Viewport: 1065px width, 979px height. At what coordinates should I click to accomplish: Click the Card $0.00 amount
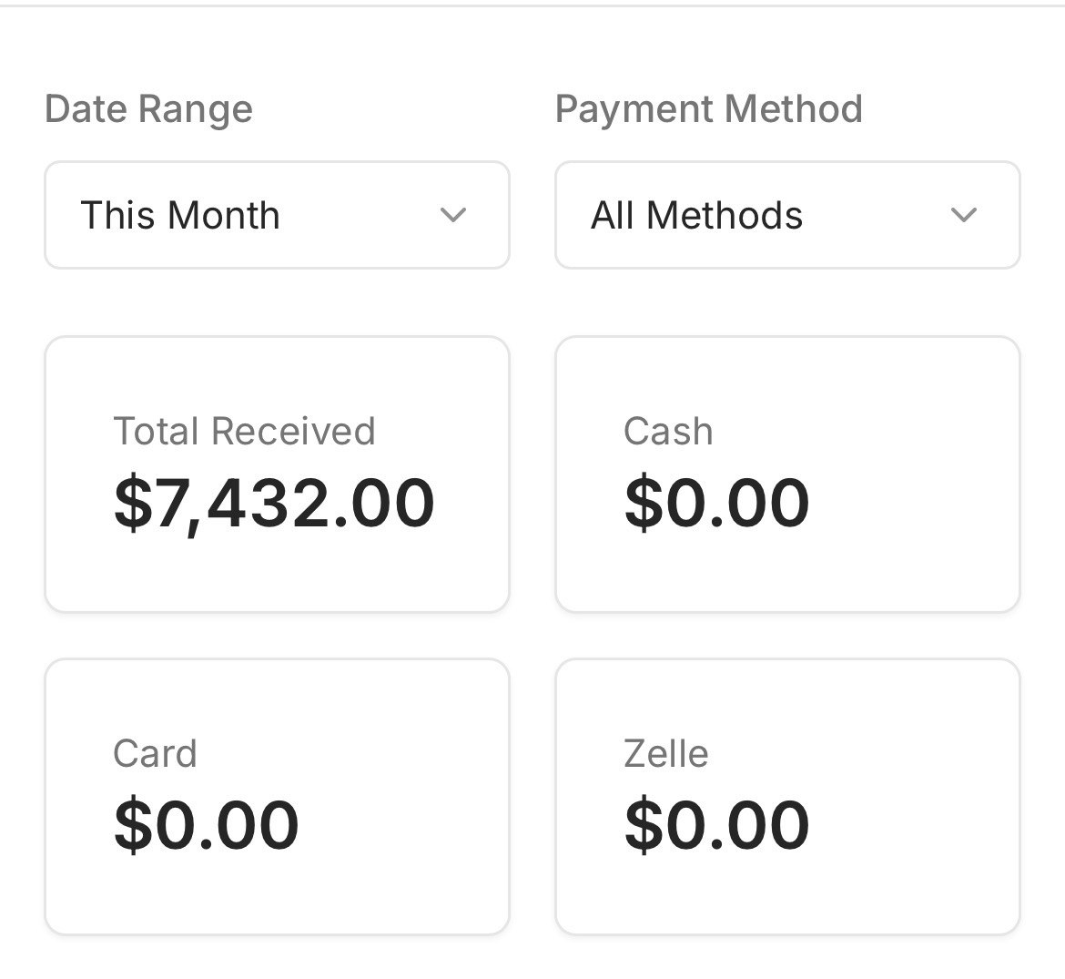(206, 825)
